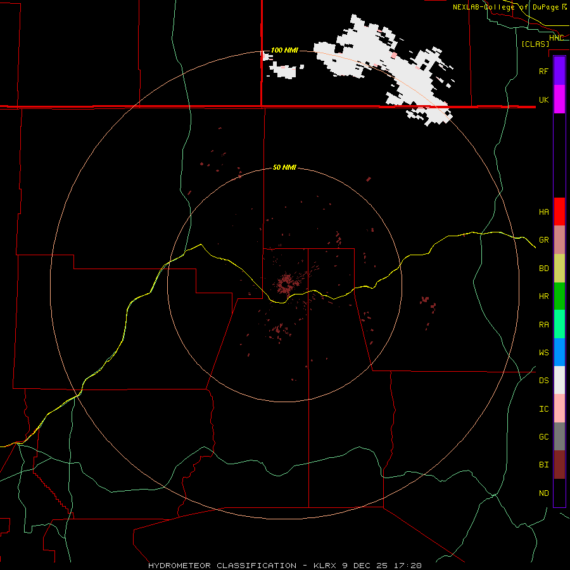
Task: Click the dense biological echo cluster at radar center
Action: 286,284
